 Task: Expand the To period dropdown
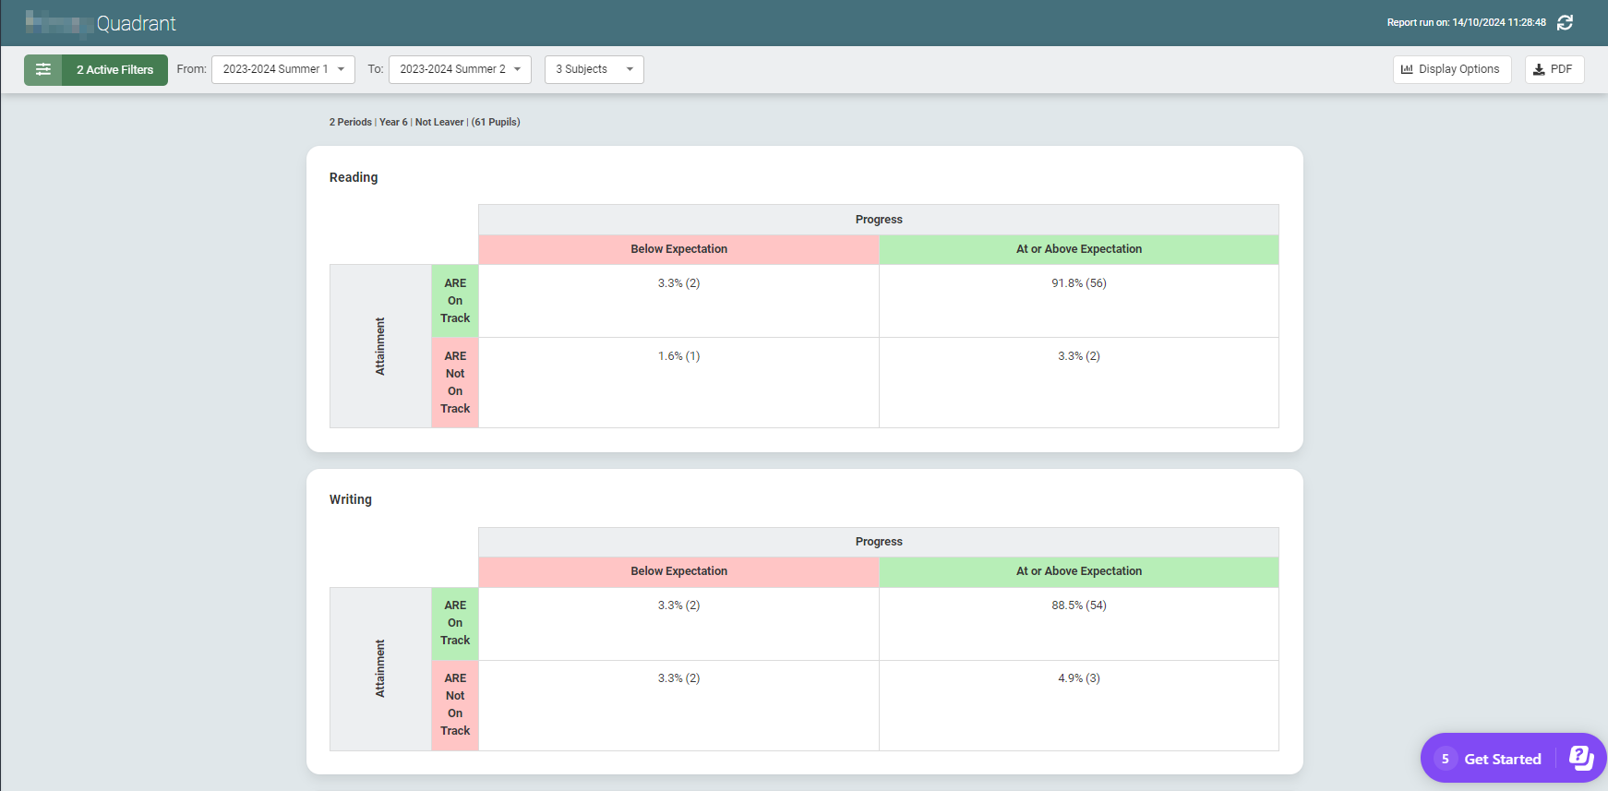click(x=460, y=69)
